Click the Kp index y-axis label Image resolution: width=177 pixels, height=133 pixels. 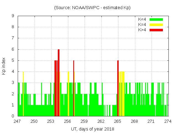click(x=4, y=66)
